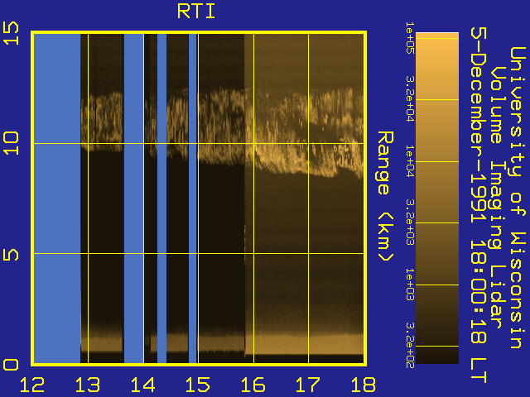
Task: Click the 1e+03 color scale label
Action: pyautogui.click(x=410, y=285)
